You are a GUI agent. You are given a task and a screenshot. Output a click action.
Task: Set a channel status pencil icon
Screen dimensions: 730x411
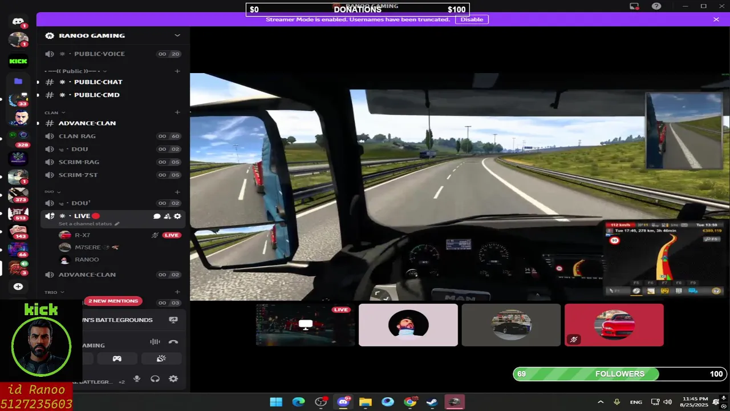117,224
